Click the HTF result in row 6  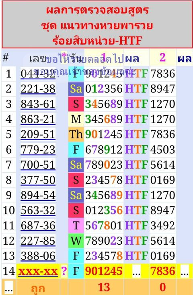click(x=136, y=150)
